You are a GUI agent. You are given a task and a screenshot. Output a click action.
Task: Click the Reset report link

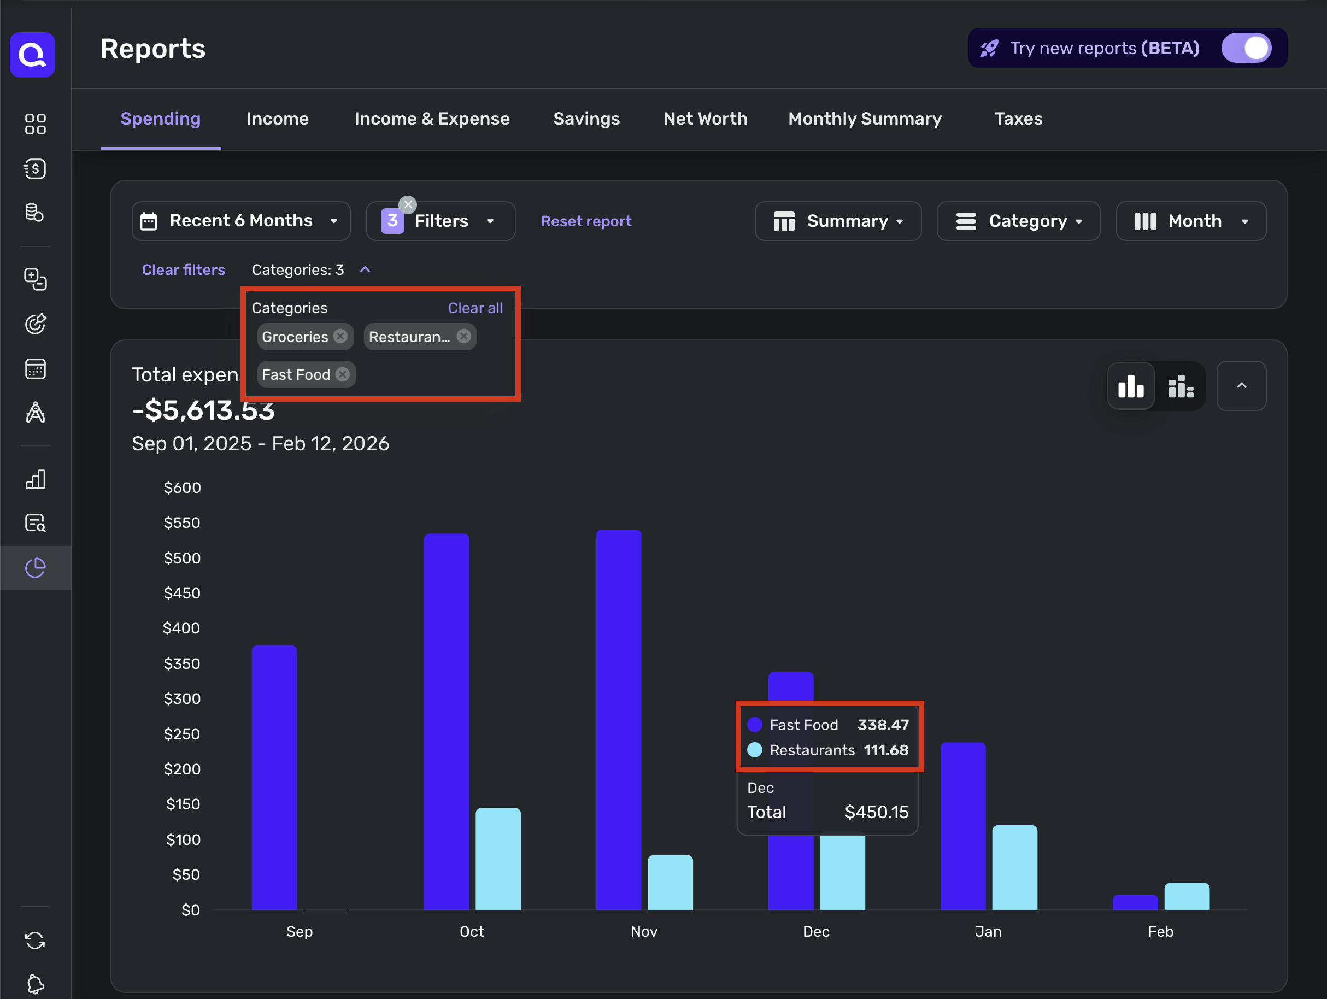pyautogui.click(x=585, y=221)
